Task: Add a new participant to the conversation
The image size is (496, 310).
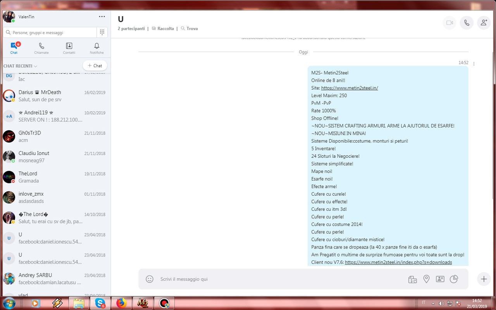Action: [484, 23]
